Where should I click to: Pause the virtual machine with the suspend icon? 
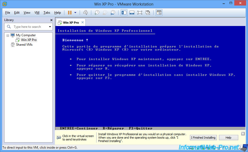click(x=70, y=13)
